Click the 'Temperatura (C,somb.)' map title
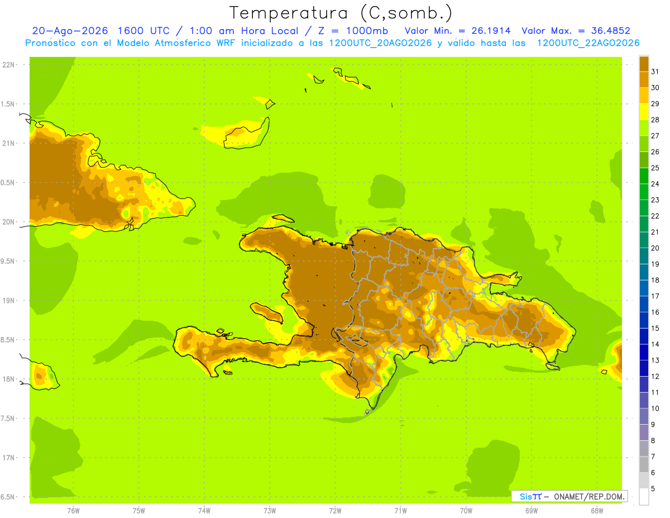 (341, 13)
